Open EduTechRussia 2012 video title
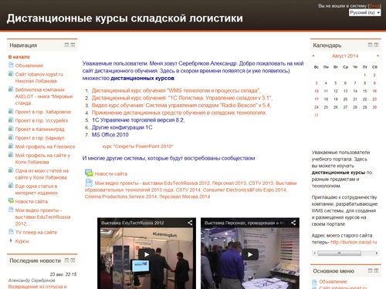This screenshot has width=386, height=289. 133,223
